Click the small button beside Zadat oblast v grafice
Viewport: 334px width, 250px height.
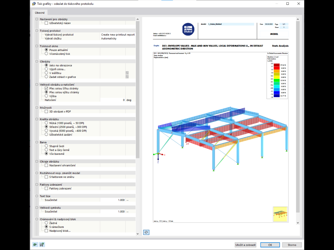tap(127, 77)
